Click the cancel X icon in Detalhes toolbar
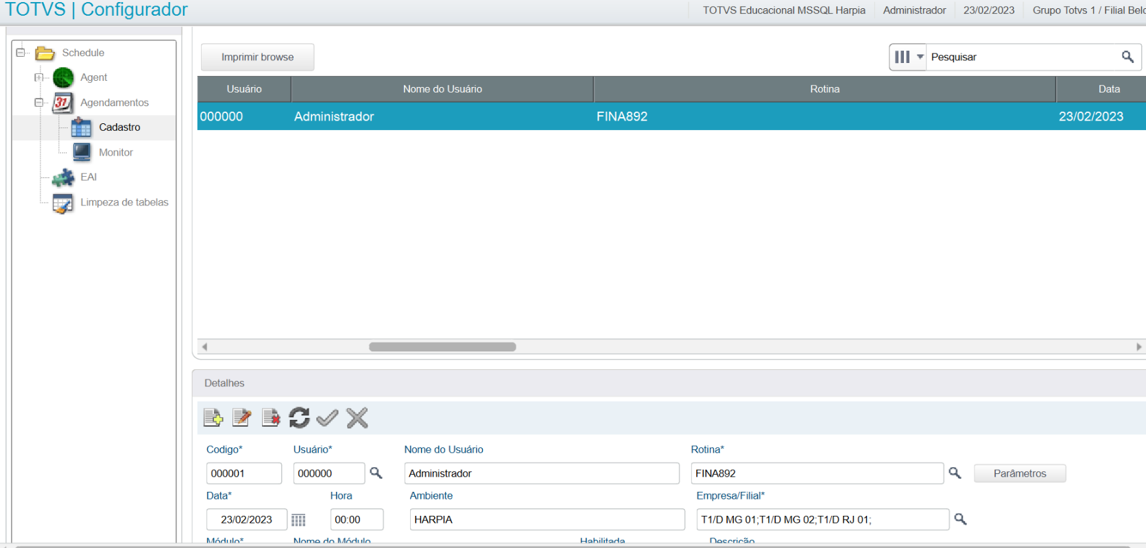Image resolution: width=1146 pixels, height=548 pixels. [x=357, y=417]
